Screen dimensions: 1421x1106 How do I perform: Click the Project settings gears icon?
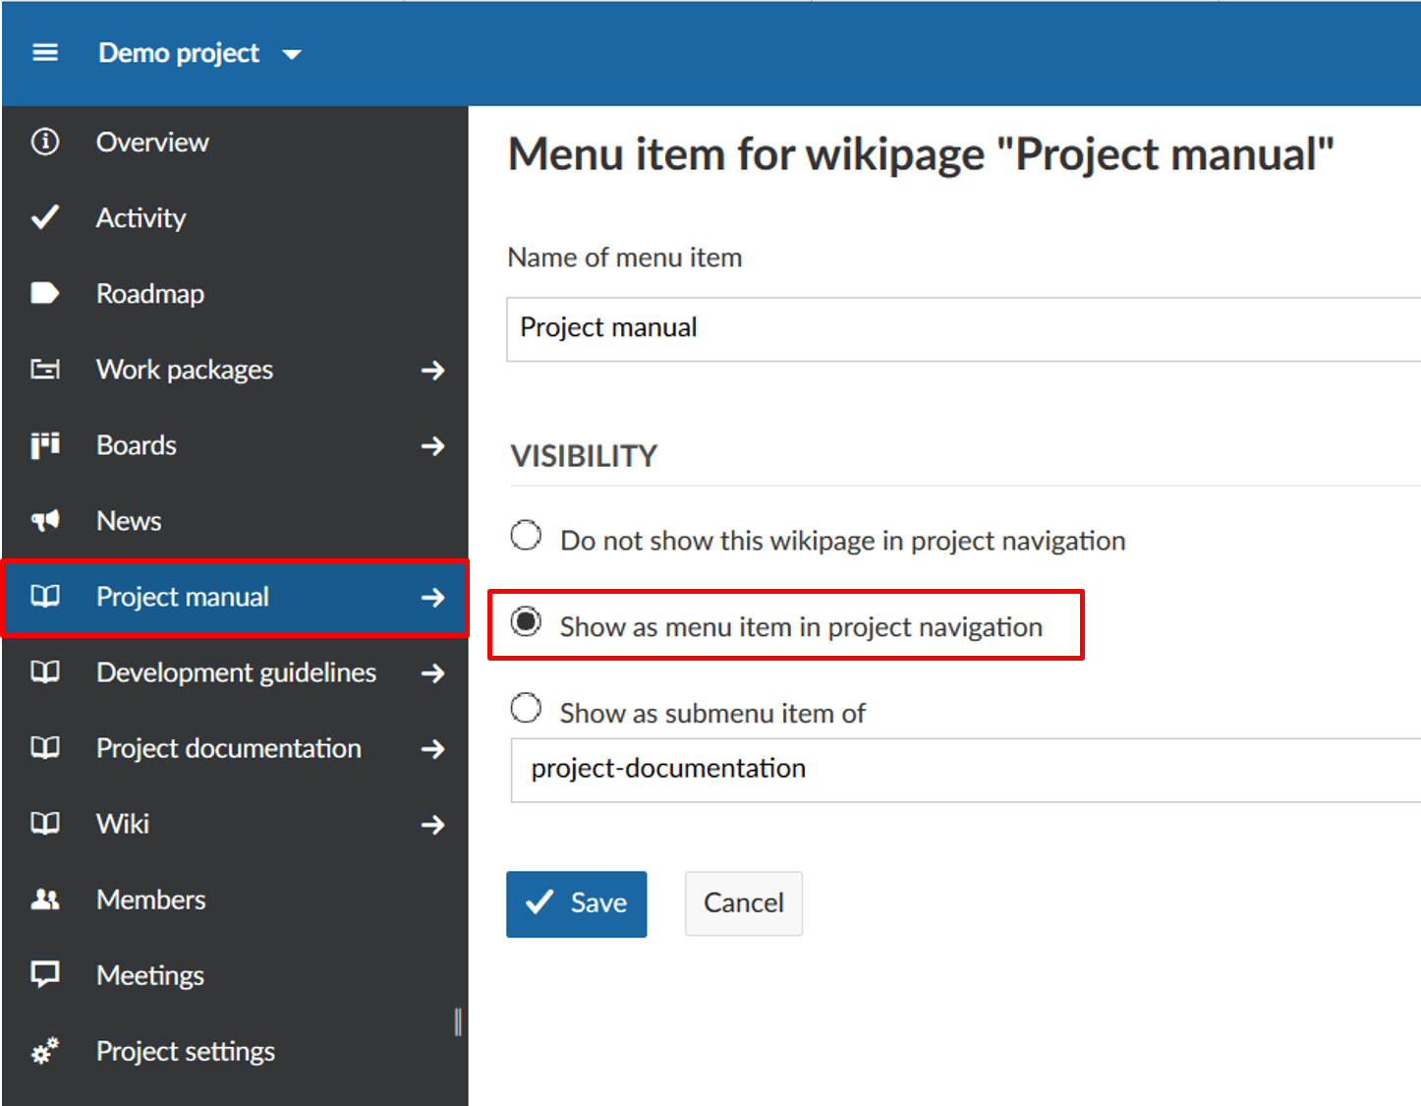45,1051
